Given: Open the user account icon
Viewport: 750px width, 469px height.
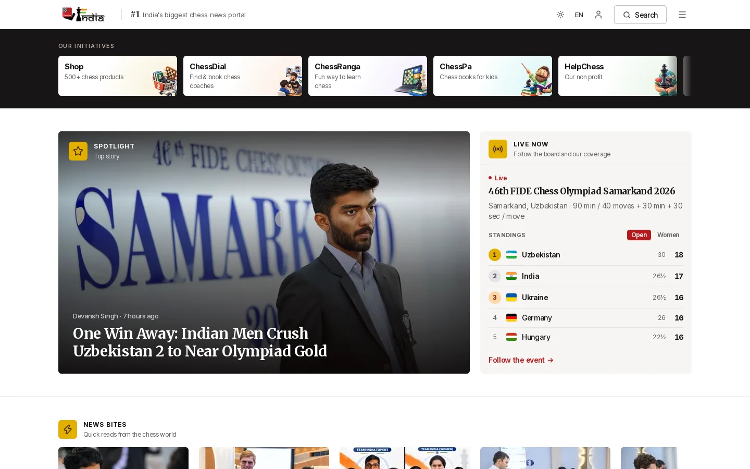Looking at the screenshot, I should point(598,15).
